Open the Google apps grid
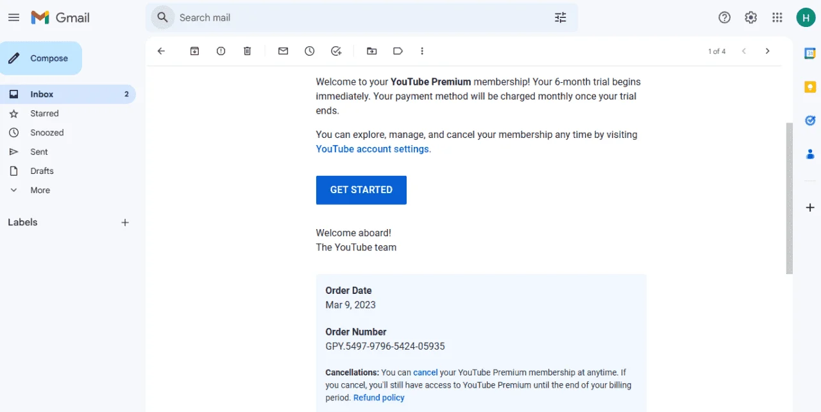This screenshot has height=412, width=821. 777,18
